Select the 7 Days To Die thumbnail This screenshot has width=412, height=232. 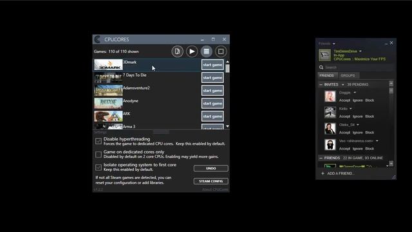108,77
